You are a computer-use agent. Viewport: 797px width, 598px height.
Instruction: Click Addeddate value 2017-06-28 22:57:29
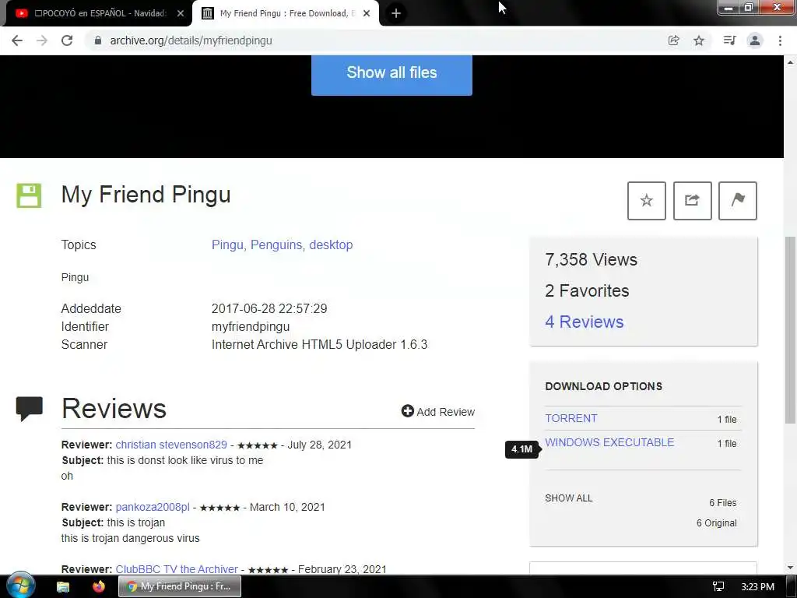point(269,308)
